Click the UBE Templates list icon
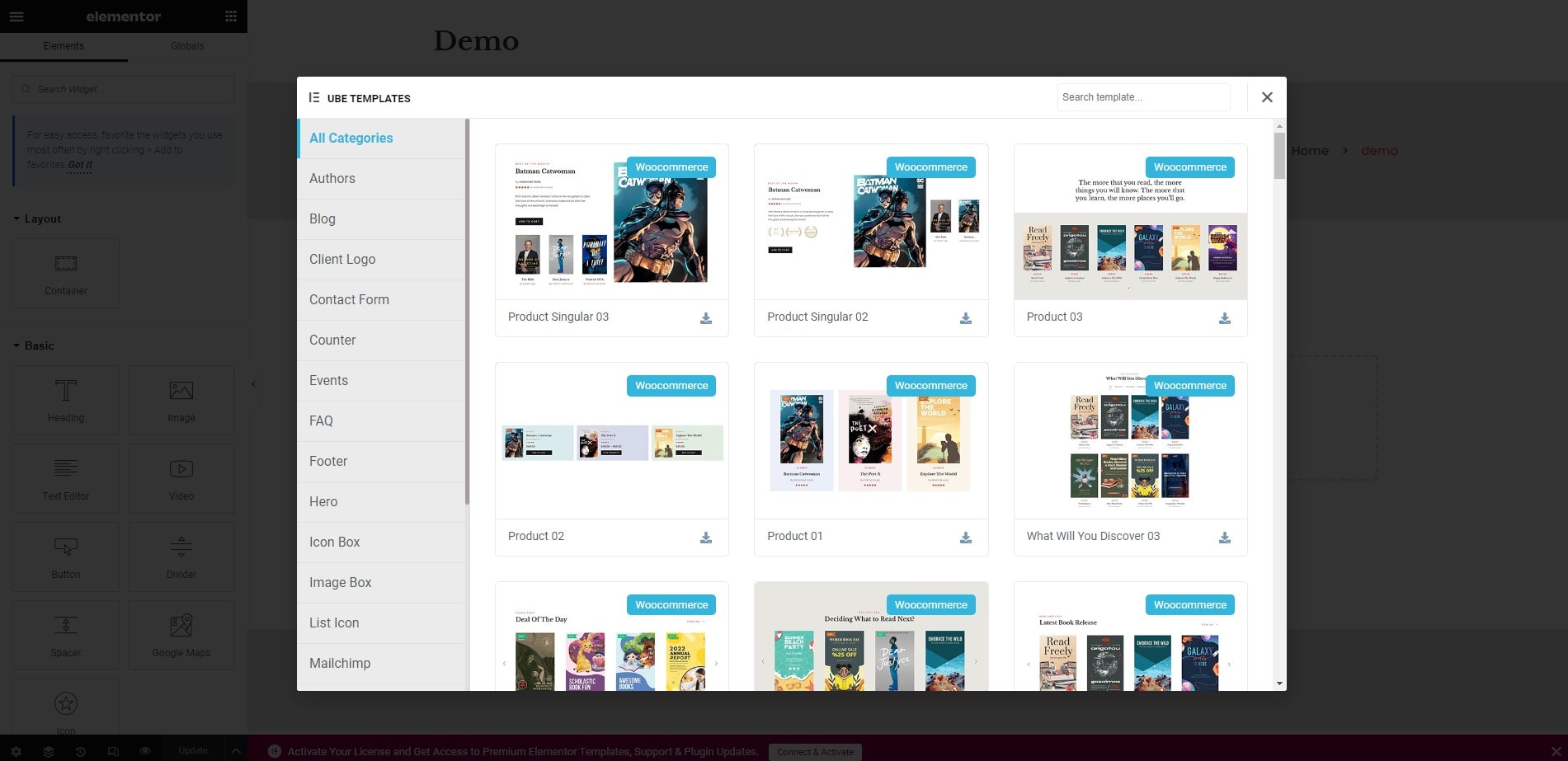This screenshot has width=1568, height=761. pos(313,97)
